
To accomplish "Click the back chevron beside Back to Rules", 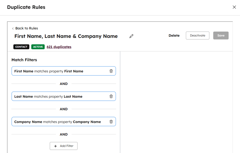I will 13,28.
